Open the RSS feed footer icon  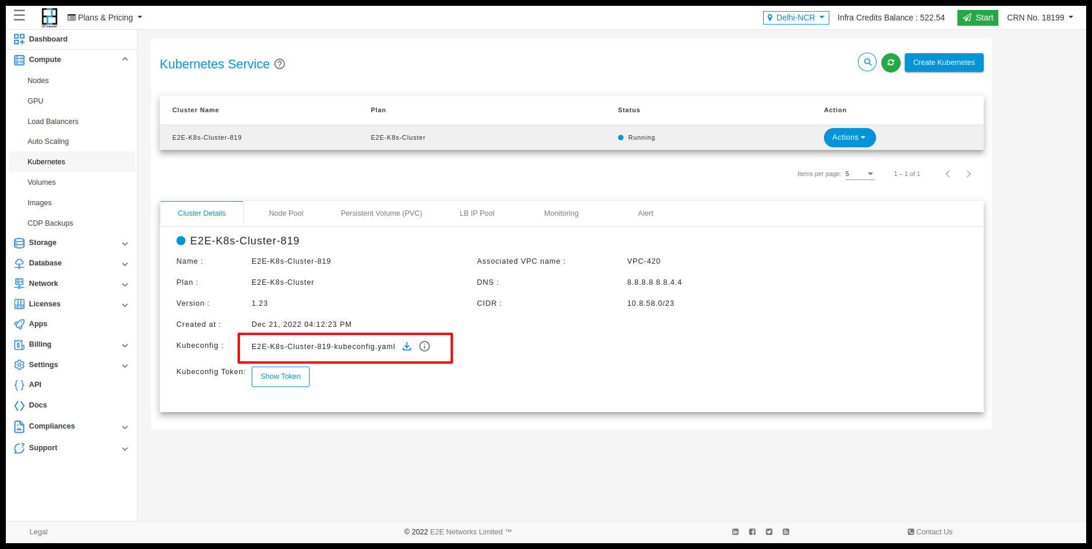pyautogui.click(x=786, y=532)
